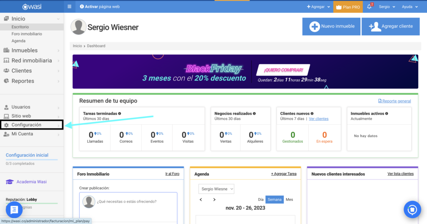Screen dimensions: 427x224
Task: Click the Sitio web laptop icon
Action: (6, 116)
